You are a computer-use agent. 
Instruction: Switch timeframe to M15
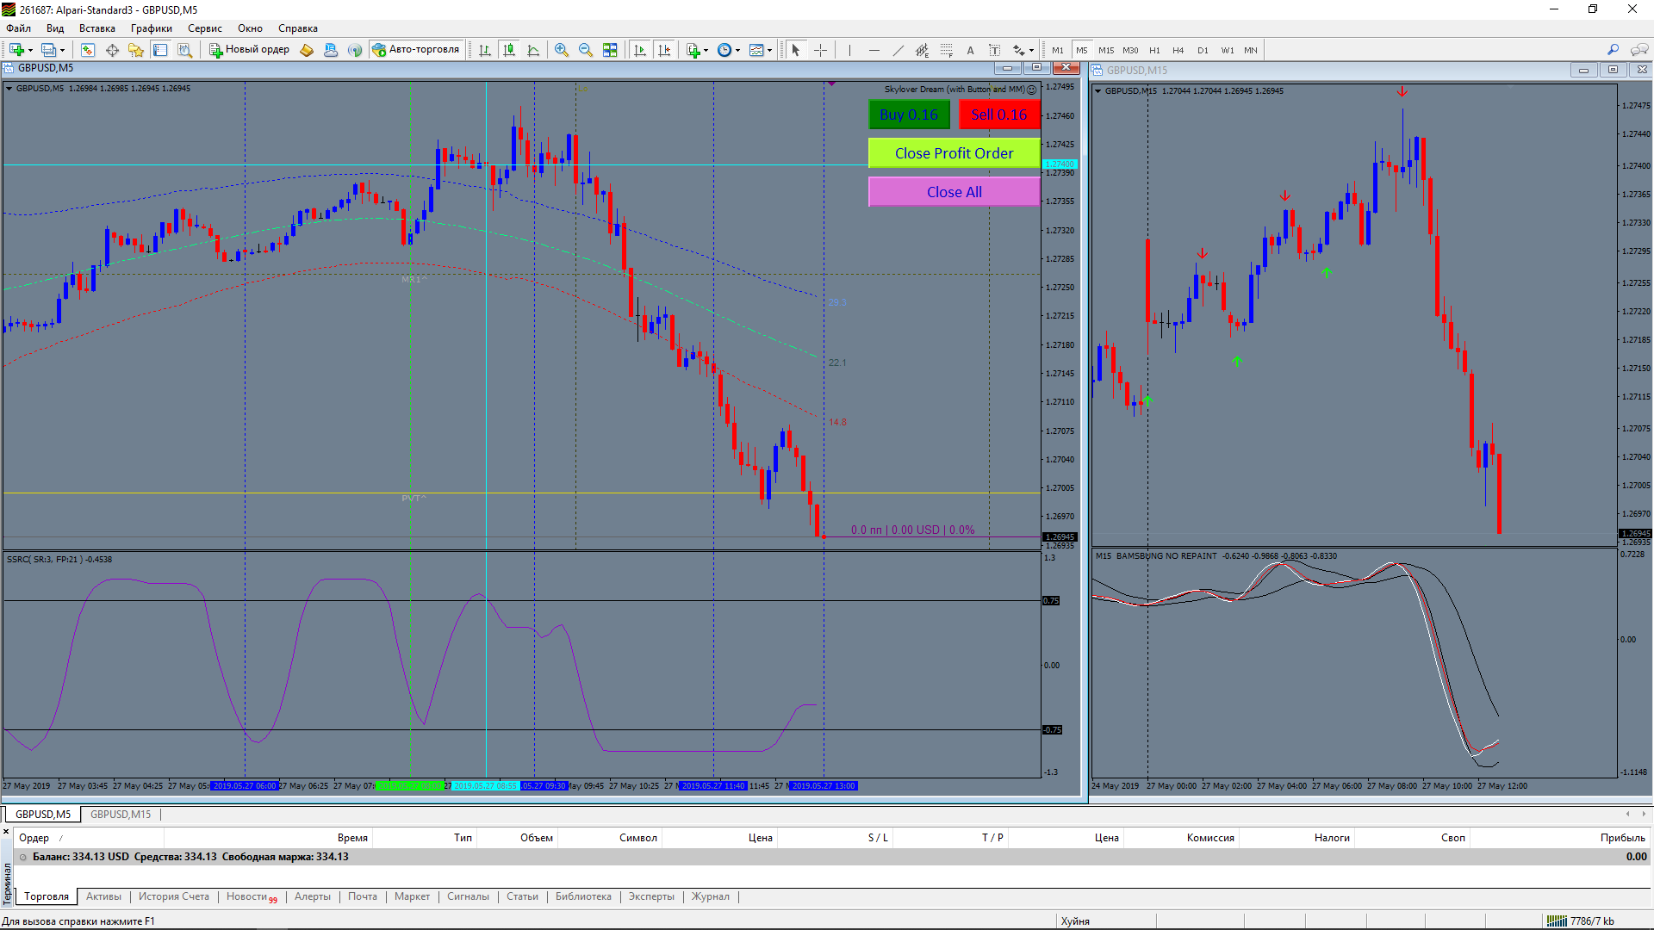(1105, 50)
